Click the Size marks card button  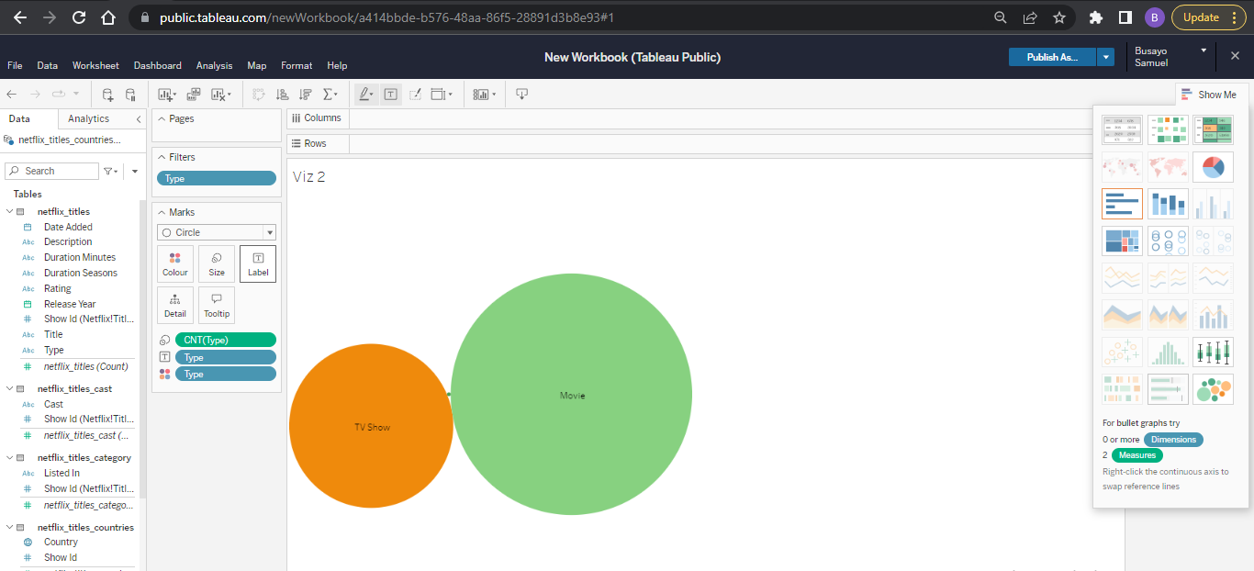pos(217,263)
